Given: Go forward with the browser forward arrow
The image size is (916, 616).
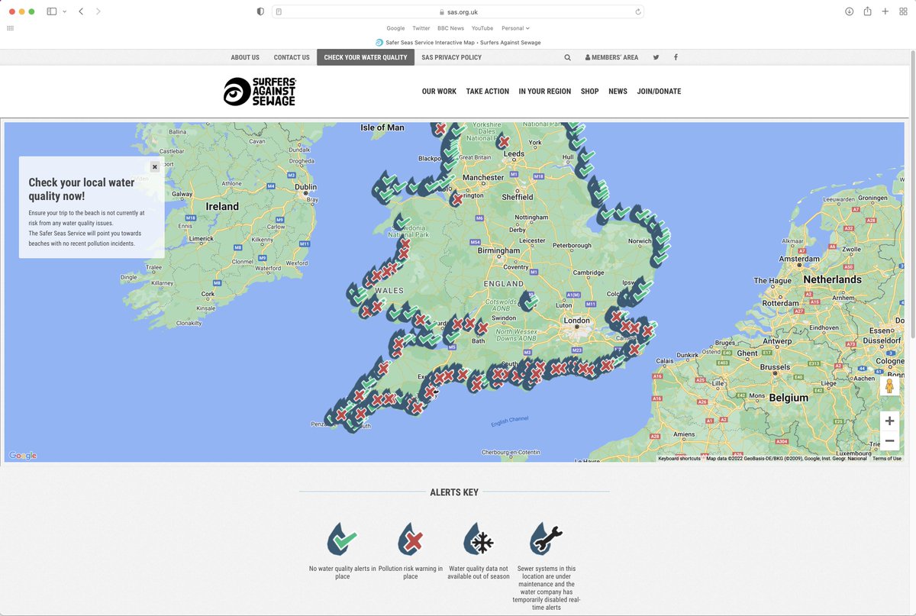Looking at the screenshot, I should (98, 11).
